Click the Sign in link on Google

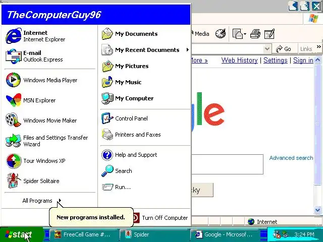[303, 60]
